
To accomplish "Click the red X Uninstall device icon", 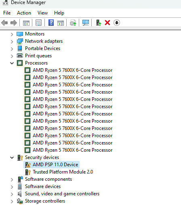I will coord(107,23).
